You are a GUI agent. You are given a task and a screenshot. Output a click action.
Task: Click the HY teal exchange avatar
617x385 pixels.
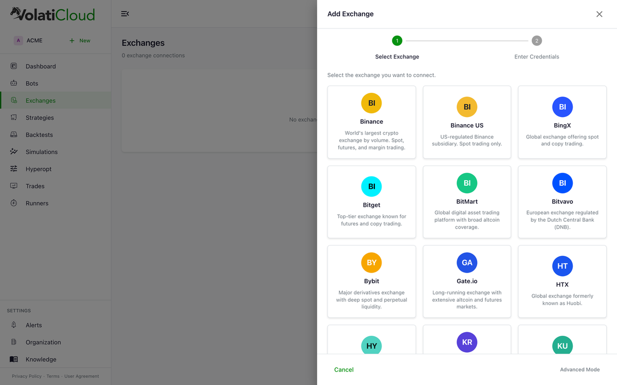click(x=372, y=345)
